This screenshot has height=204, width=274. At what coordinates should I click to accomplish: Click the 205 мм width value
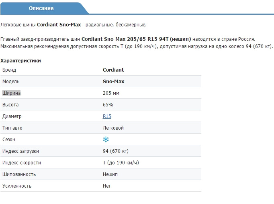(x=111, y=93)
